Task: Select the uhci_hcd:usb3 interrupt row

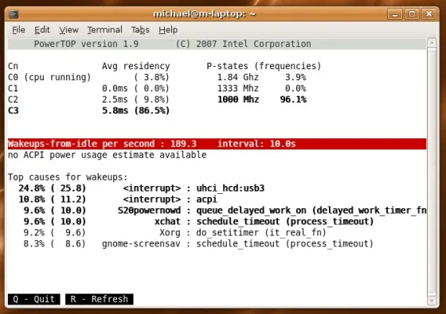Action: [x=142, y=188]
